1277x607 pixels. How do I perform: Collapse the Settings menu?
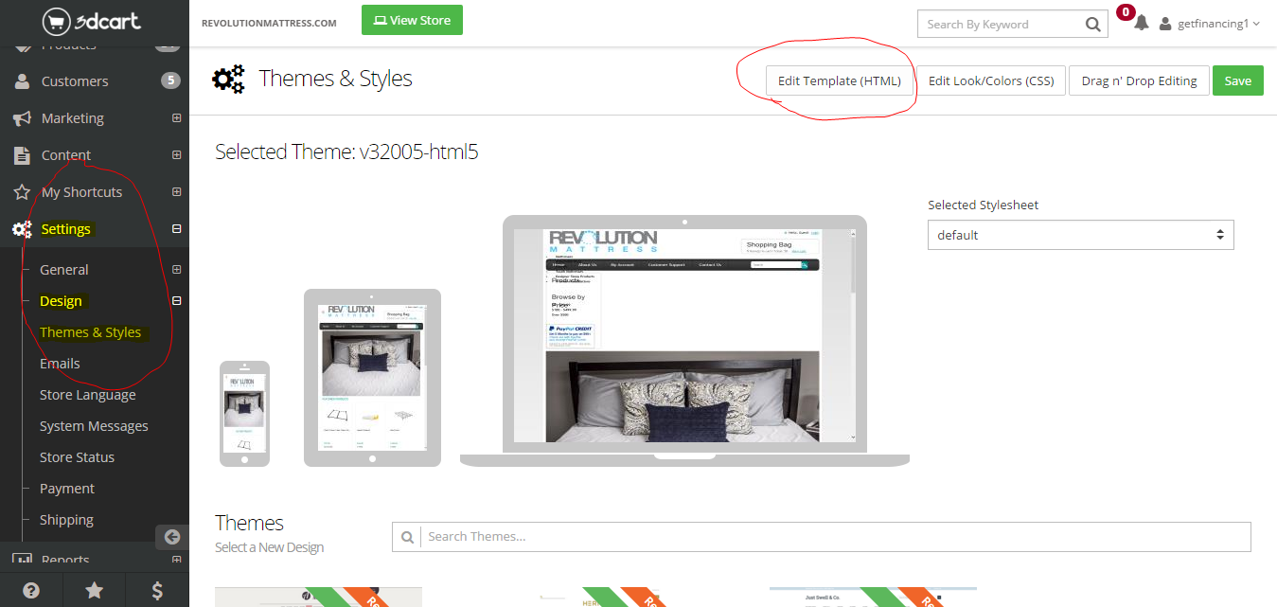click(x=176, y=229)
